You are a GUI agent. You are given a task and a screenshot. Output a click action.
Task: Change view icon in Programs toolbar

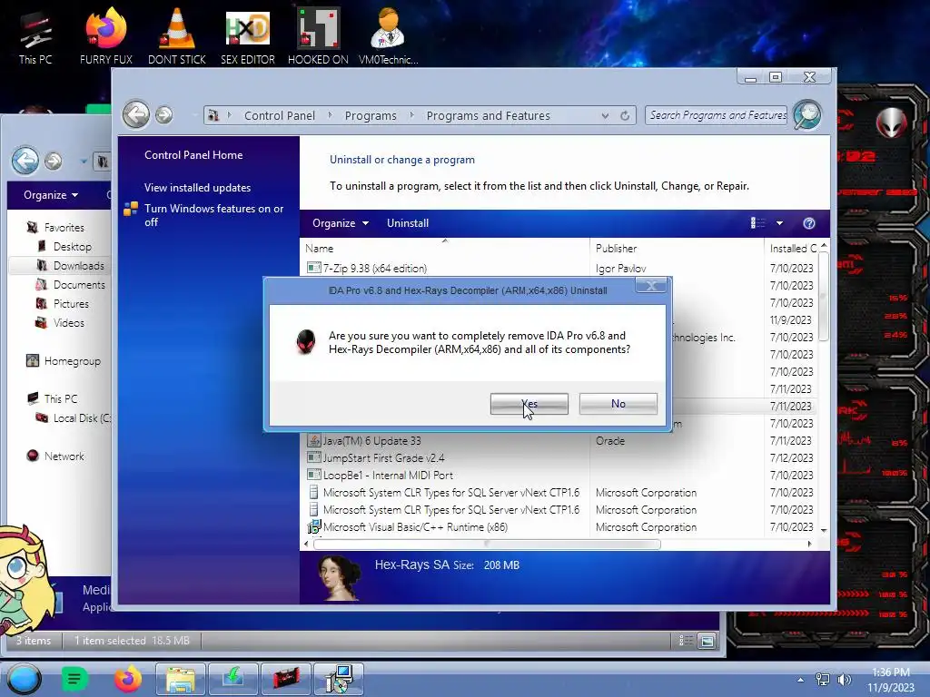click(758, 223)
